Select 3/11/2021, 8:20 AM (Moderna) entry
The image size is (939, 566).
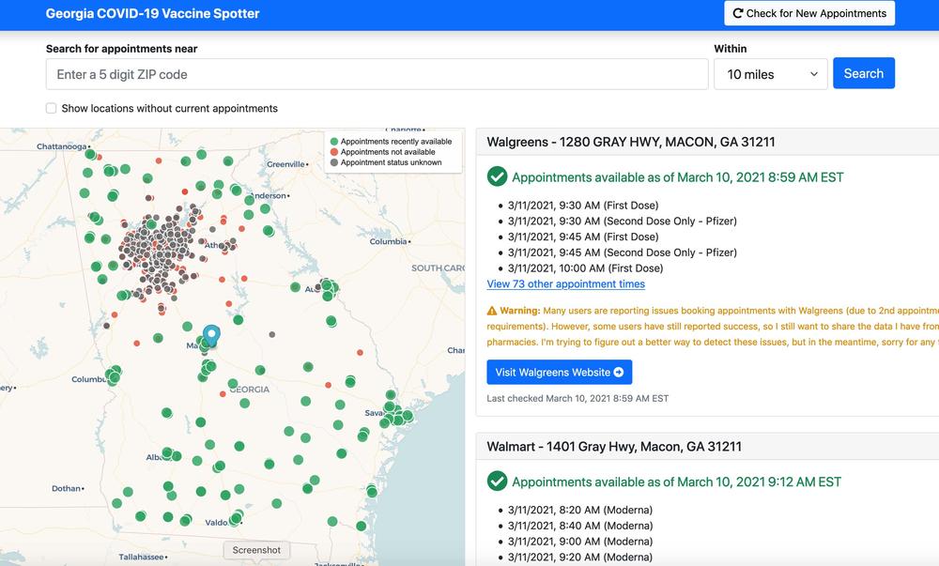(x=579, y=510)
